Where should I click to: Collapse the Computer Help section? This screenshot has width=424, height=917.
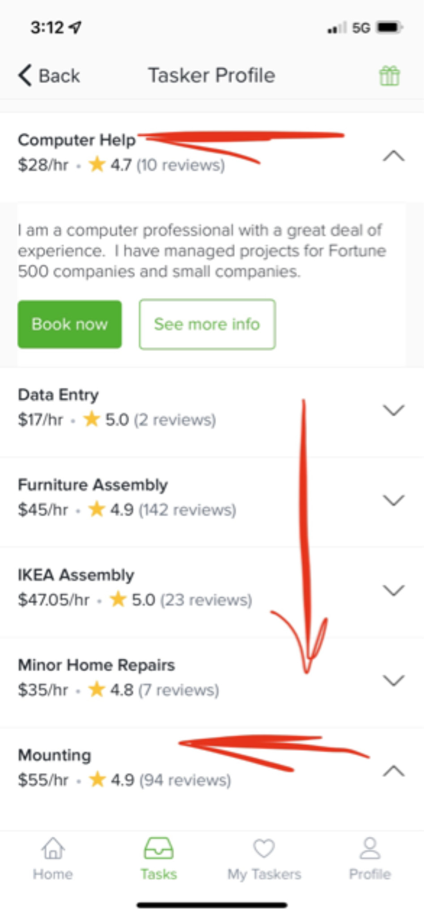click(394, 156)
